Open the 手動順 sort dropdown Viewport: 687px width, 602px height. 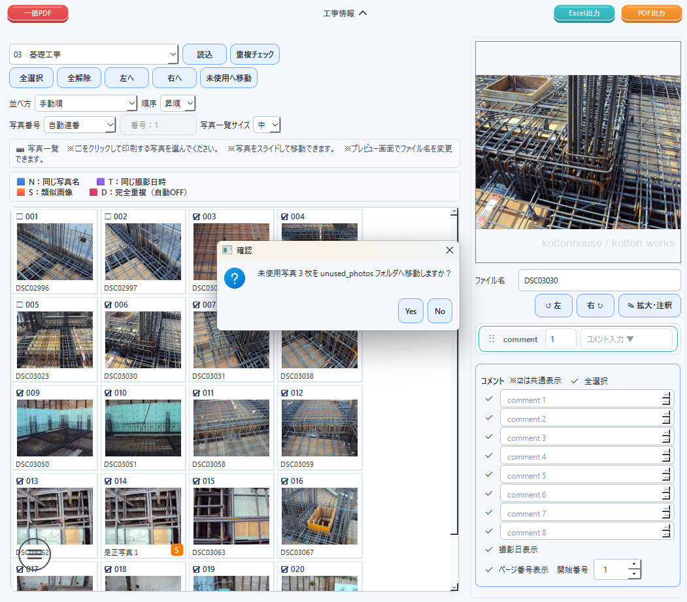(x=86, y=103)
